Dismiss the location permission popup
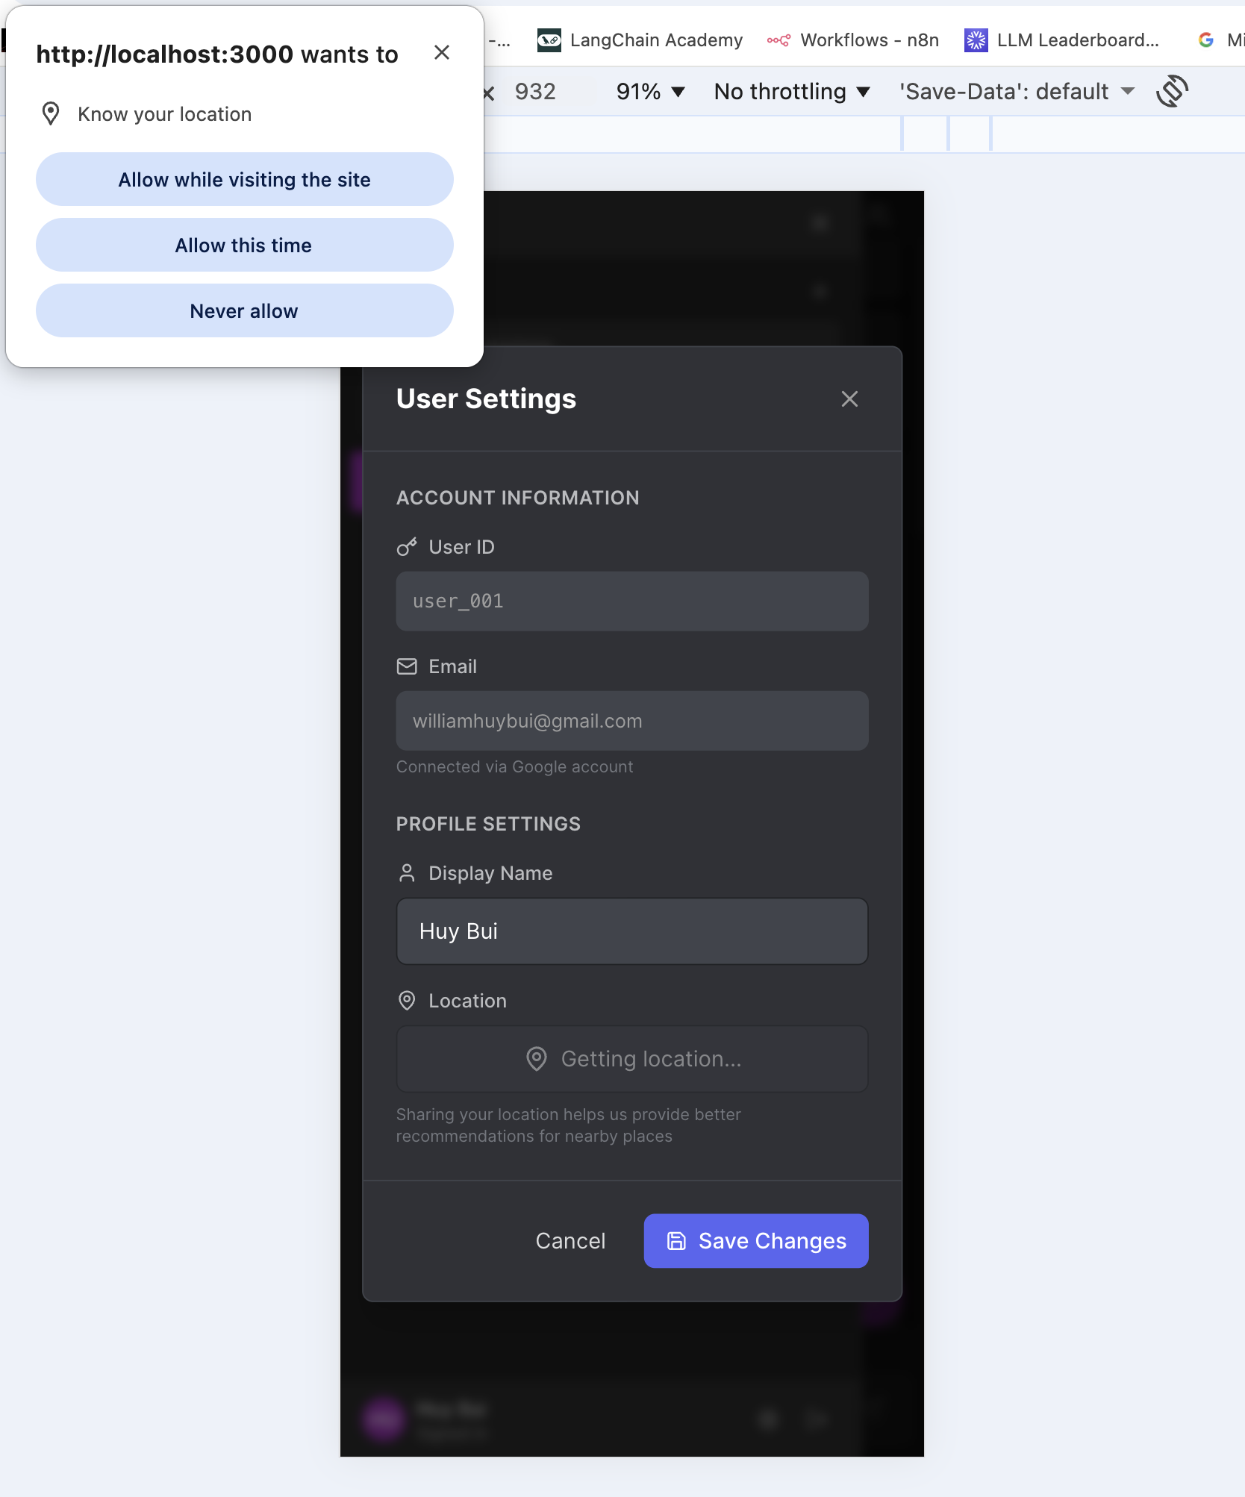This screenshot has width=1245, height=1497. coord(442,52)
